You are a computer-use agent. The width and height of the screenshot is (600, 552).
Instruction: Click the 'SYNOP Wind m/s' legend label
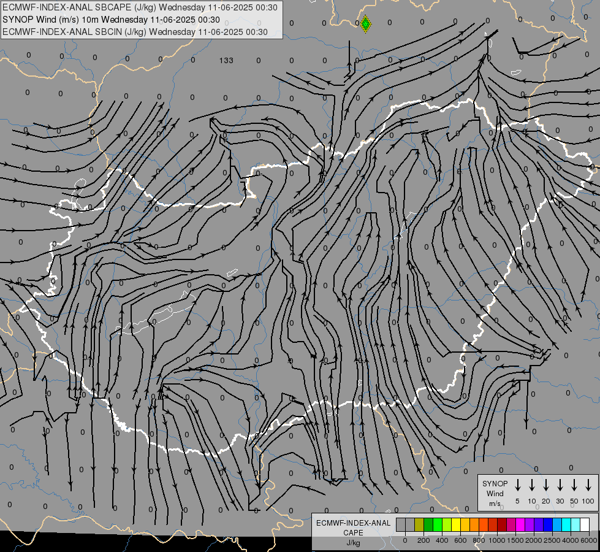point(495,494)
